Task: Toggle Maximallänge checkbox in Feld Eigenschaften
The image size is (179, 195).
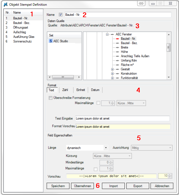Action: (96, 169)
